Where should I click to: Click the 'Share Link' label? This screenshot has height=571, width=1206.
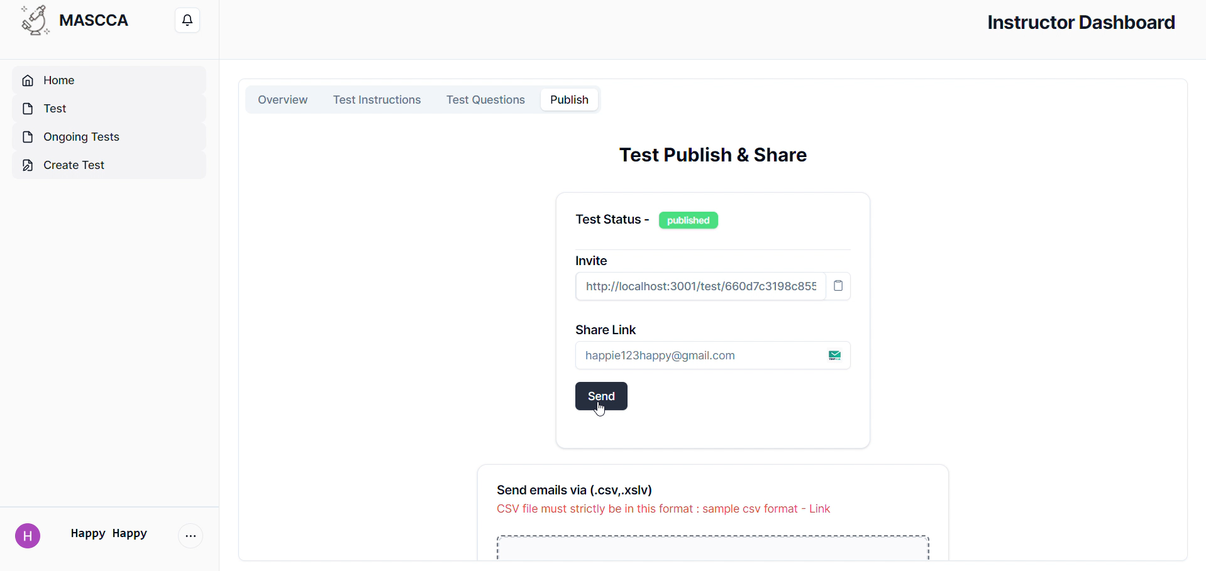click(x=606, y=330)
